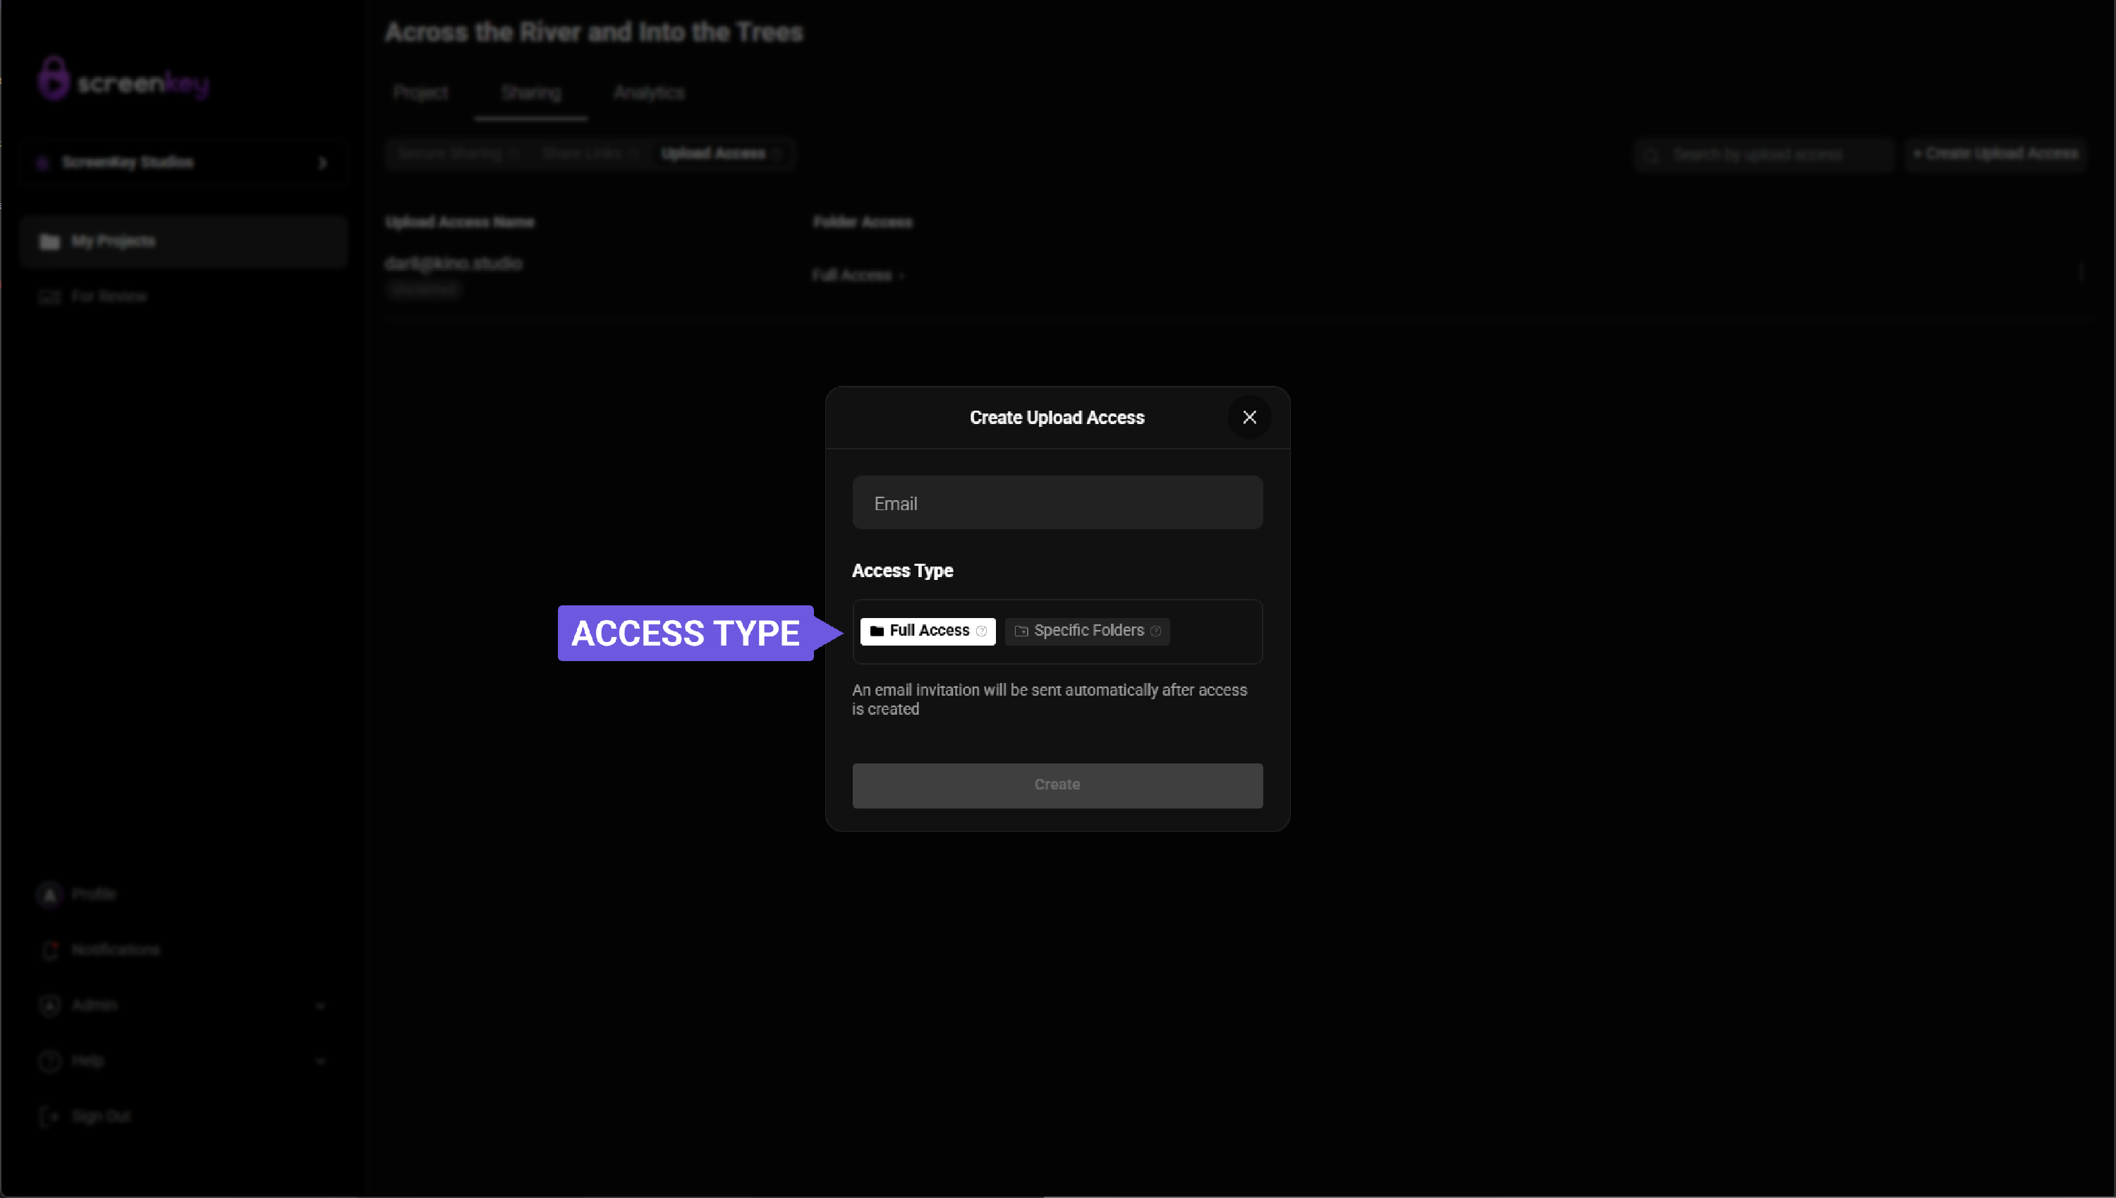
Task: Switch to the Sharing tab
Action: pyautogui.click(x=531, y=93)
